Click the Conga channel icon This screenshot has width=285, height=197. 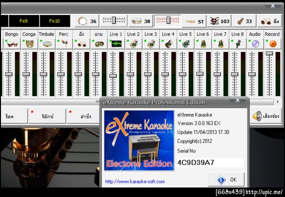[29, 44]
